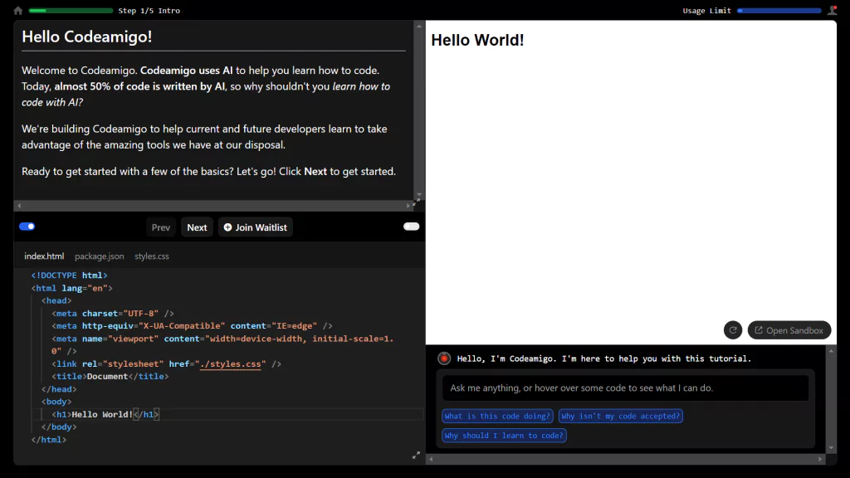Switch to the styles.css tab
Screen dimensions: 850x478
152,256
